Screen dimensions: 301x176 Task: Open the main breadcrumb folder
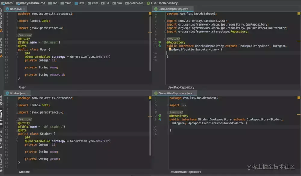tap(66, 3)
